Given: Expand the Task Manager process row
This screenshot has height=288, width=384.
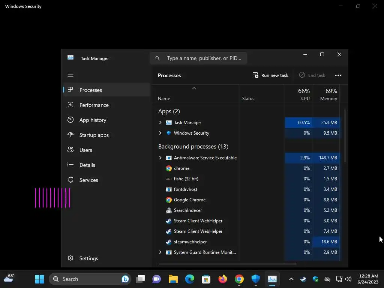Looking at the screenshot, I should pyautogui.click(x=160, y=123).
